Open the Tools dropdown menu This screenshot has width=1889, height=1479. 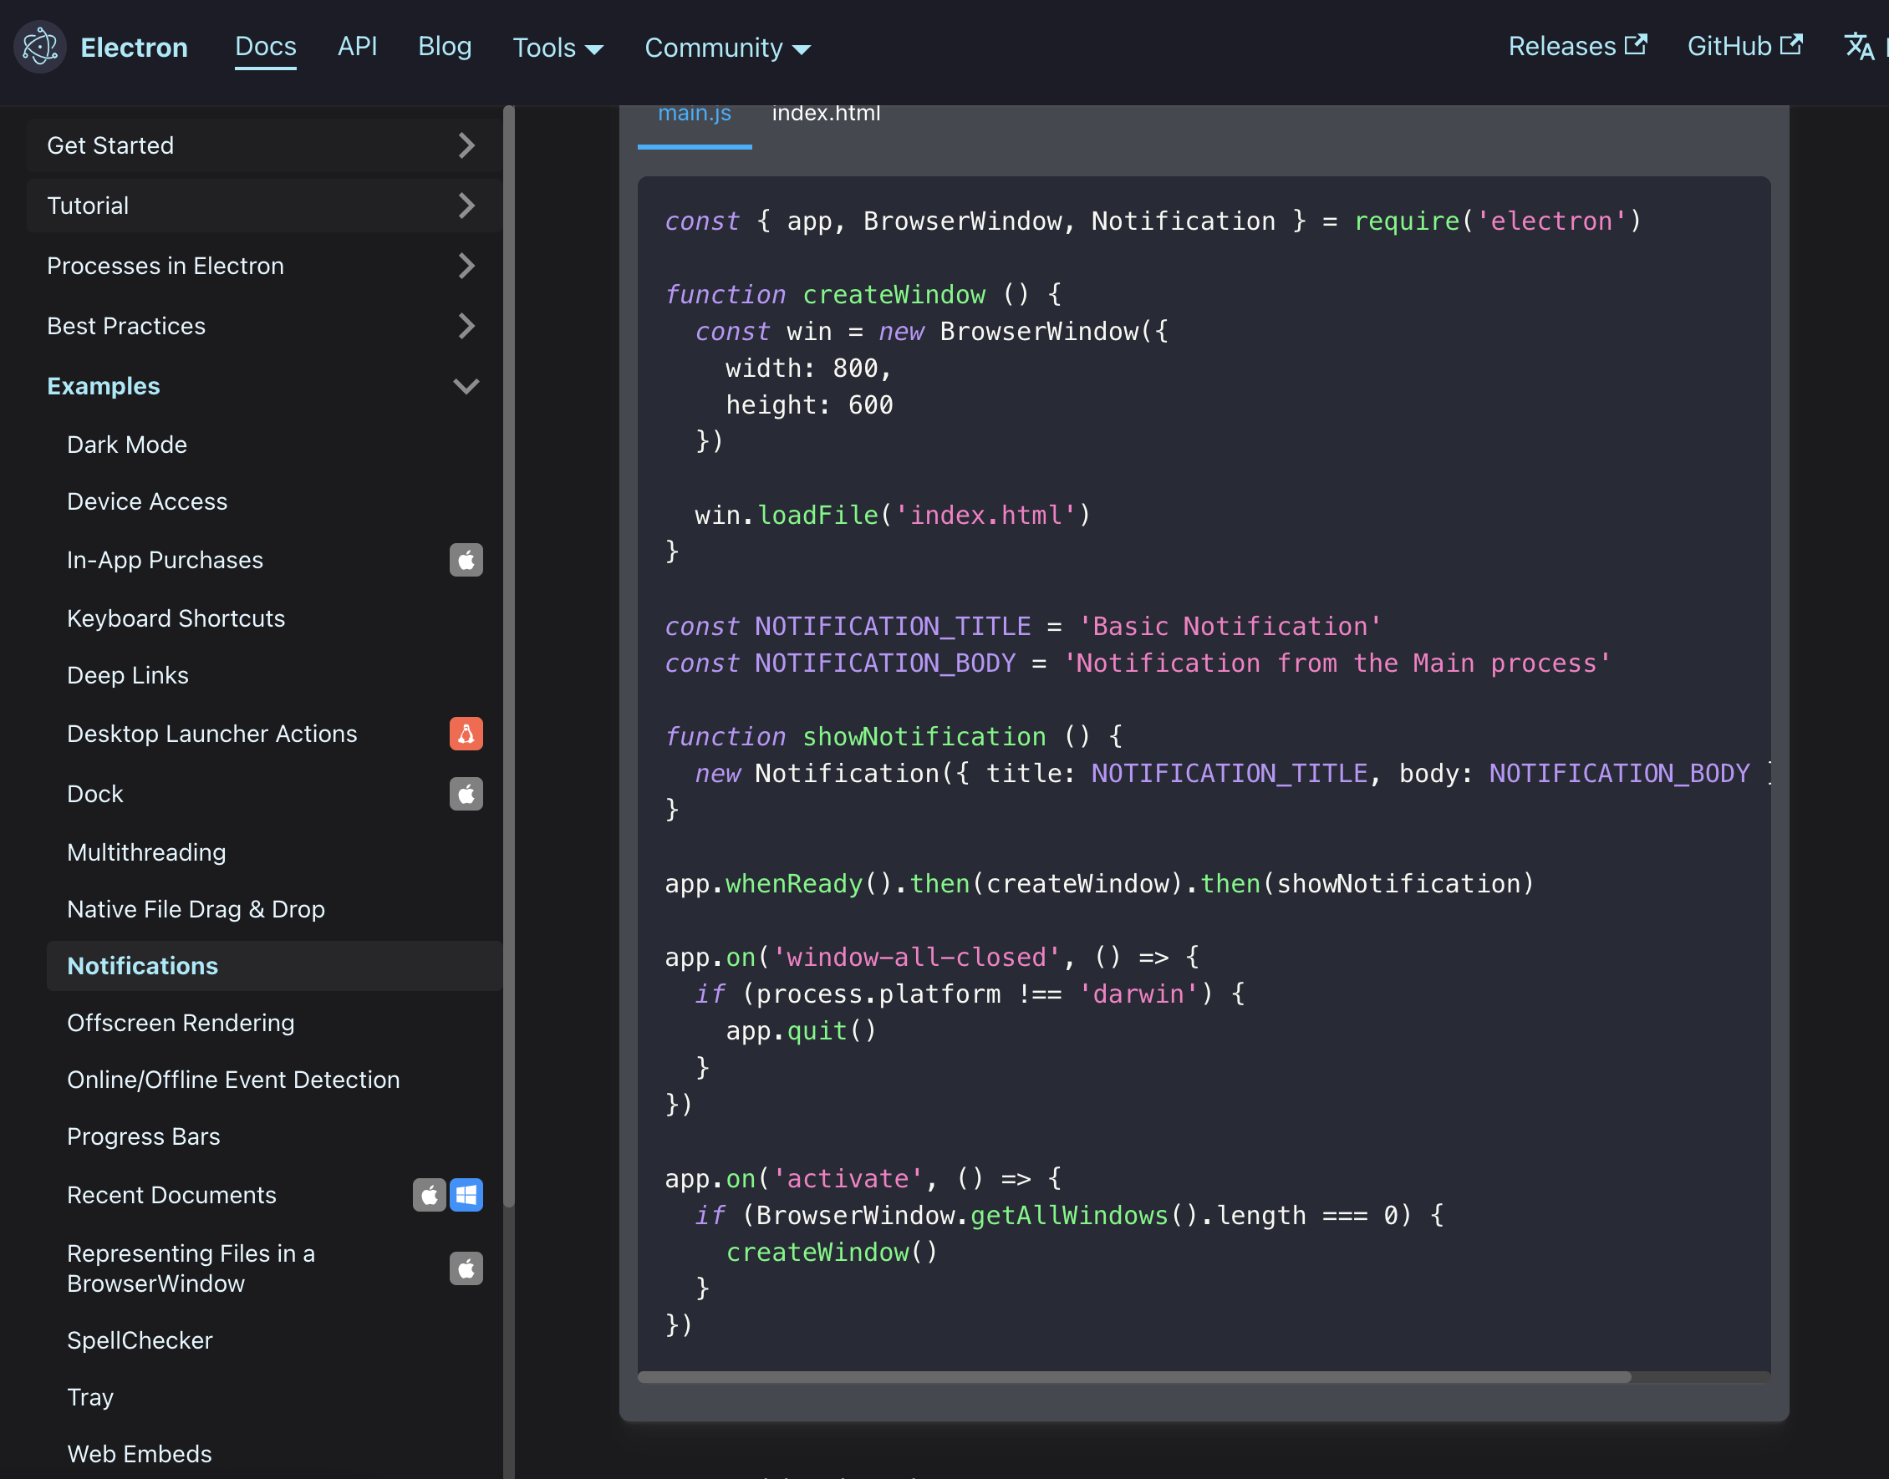pos(557,48)
